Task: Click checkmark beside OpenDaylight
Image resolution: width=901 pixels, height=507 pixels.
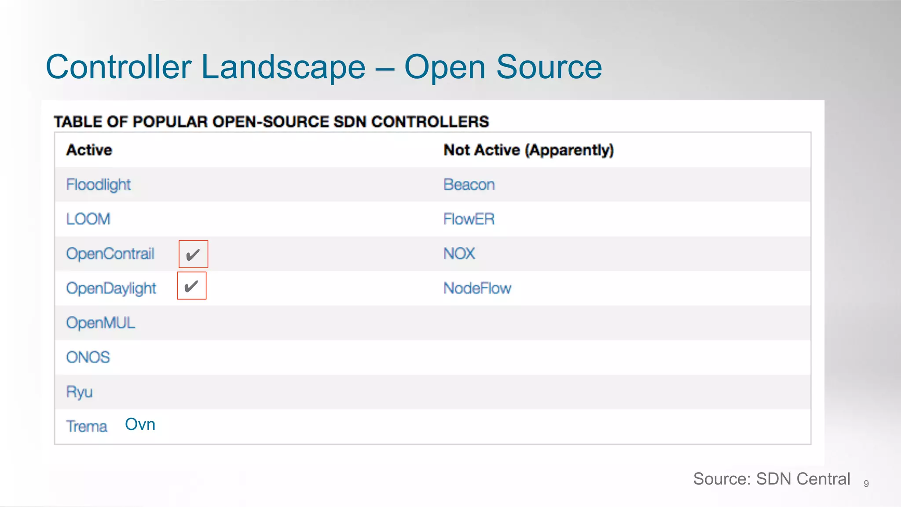Action: (191, 286)
